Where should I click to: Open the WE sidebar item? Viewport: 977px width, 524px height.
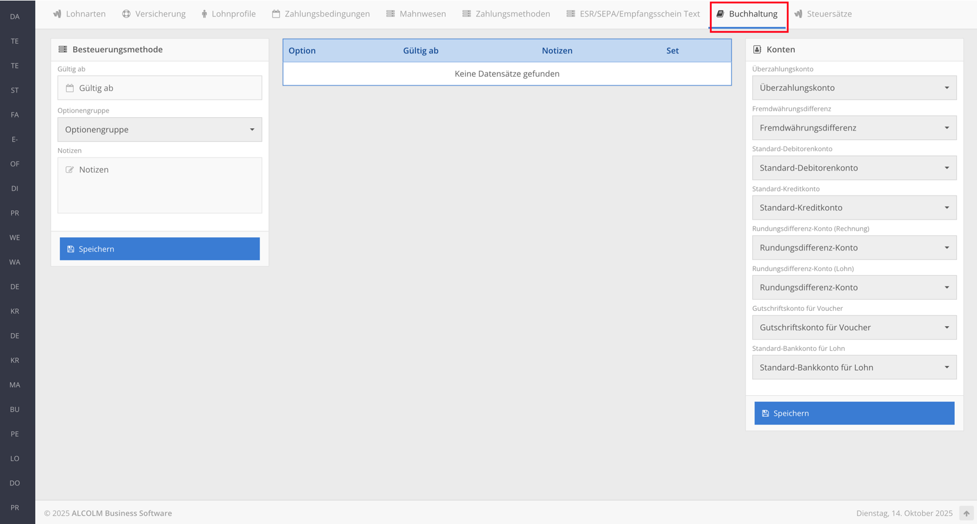[15, 238]
